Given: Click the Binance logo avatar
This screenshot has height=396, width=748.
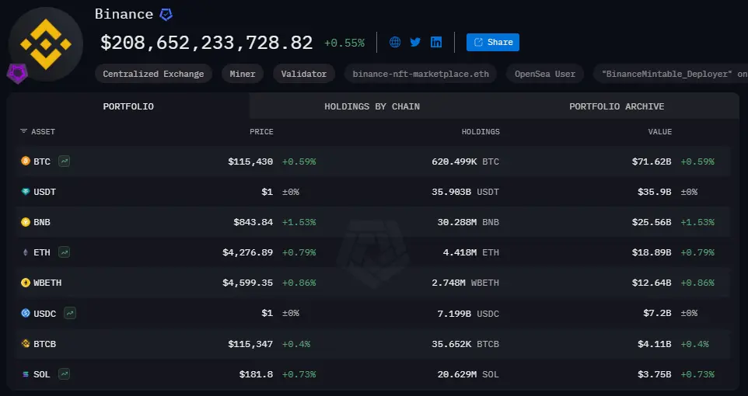Looking at the screenshot, I should click(x=46, y=44).
